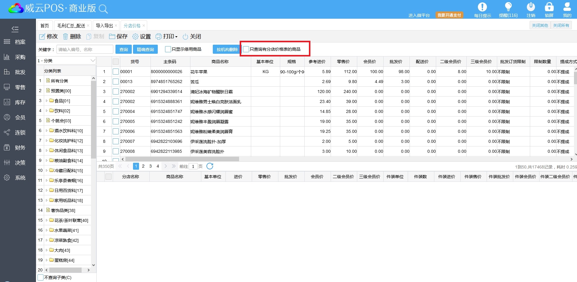Lock the screen with 锁屏 icon
Screen dimensions: 577x282
point(549,7)
